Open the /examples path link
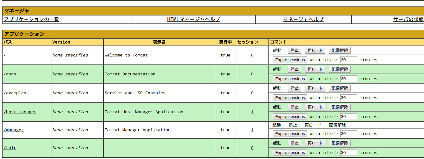This screenshot has height=159, width=424. [x=15, y=93]
